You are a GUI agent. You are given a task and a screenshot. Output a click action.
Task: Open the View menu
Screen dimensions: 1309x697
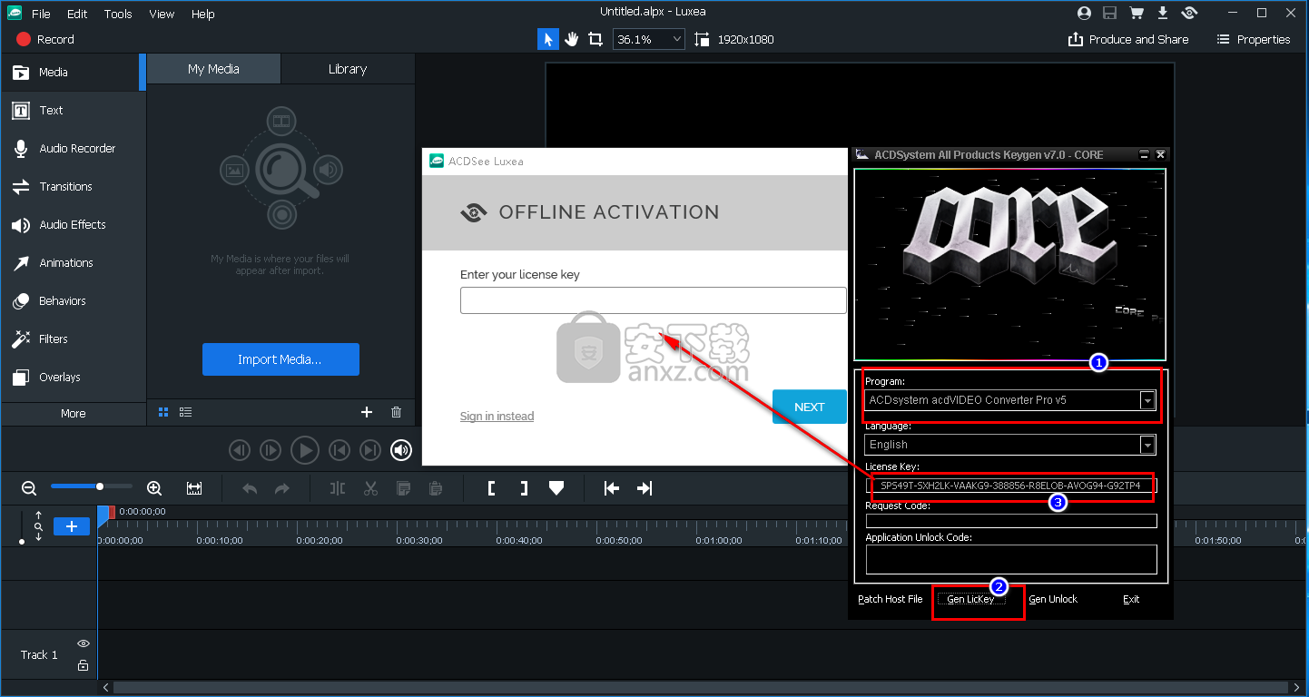(x=162, y=14)
